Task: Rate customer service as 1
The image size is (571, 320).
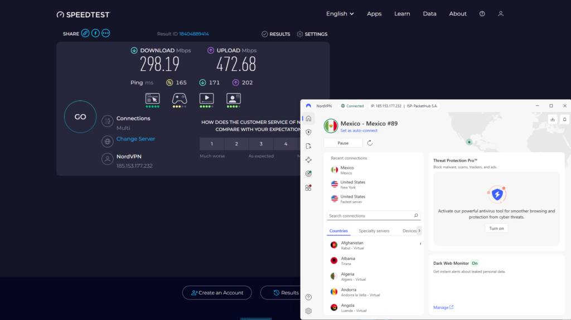Action: point(211,144)
